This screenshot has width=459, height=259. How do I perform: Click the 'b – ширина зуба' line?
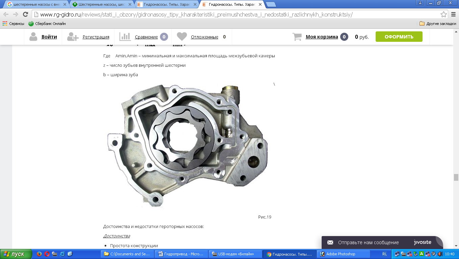(x=120, y=75)
